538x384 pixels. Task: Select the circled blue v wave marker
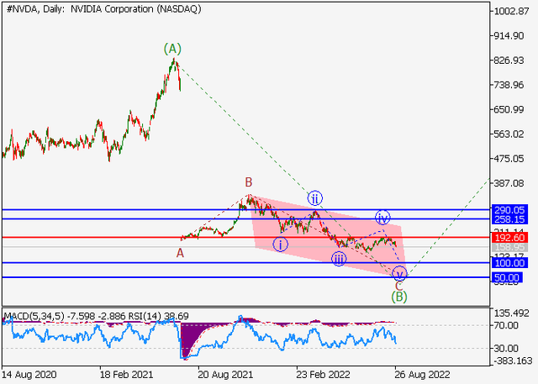[x=399, y=273]
